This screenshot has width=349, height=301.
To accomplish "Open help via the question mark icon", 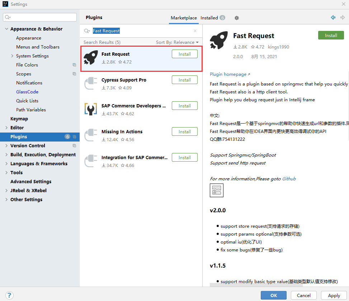I will point(9,295).
